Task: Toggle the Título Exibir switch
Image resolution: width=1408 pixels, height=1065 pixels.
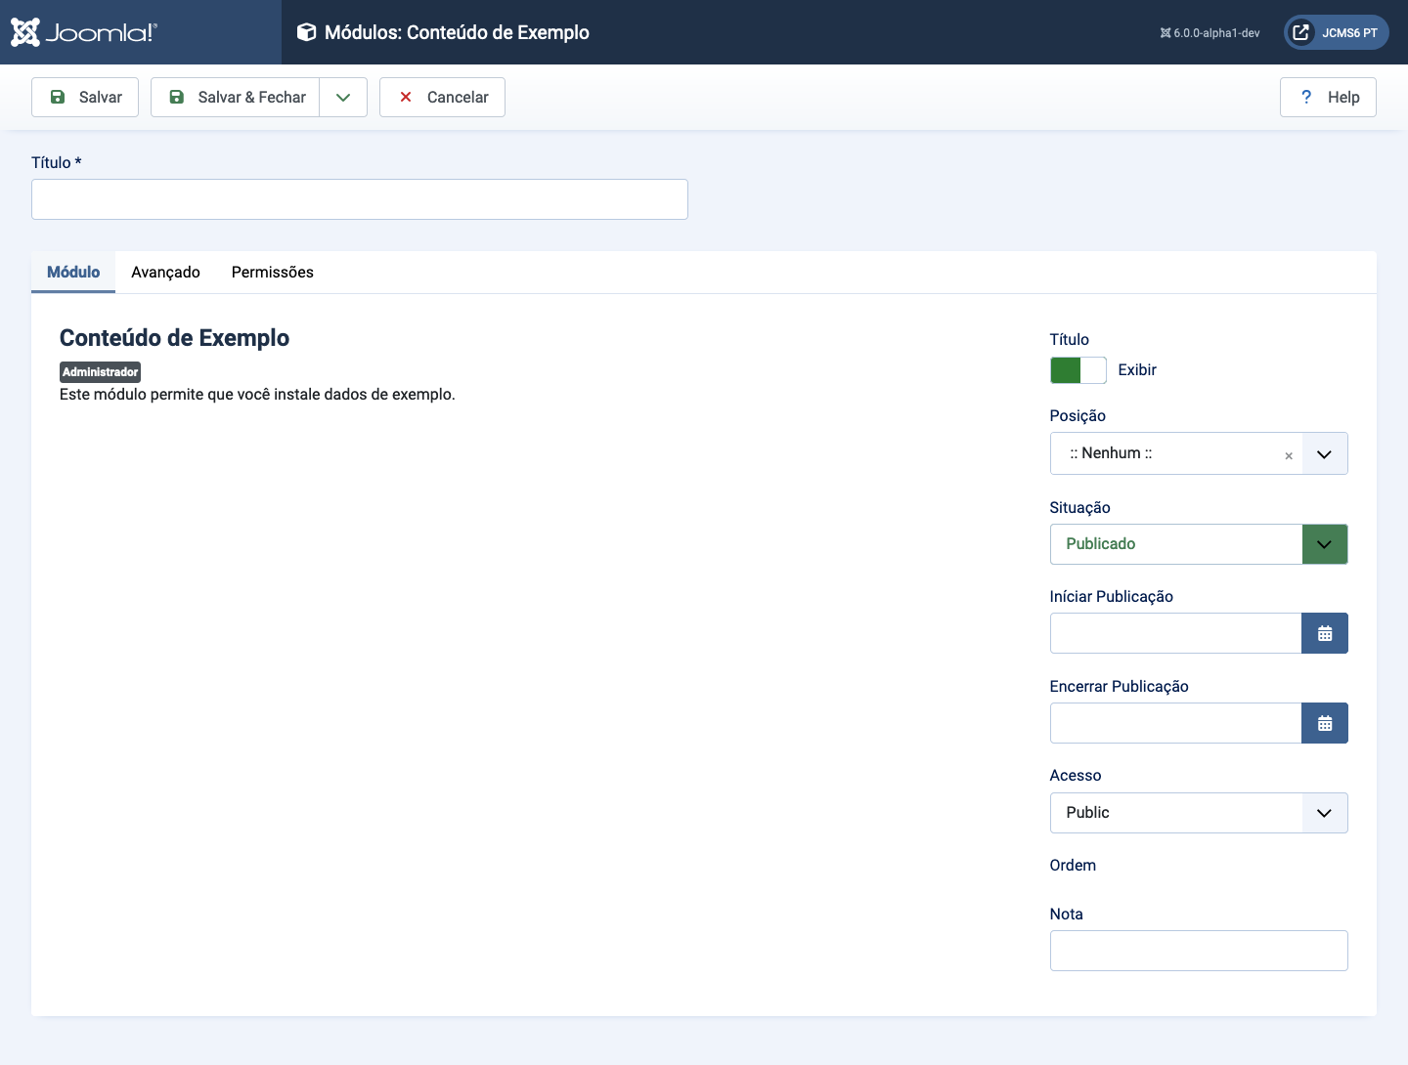Action: [x=1078, y=370]
